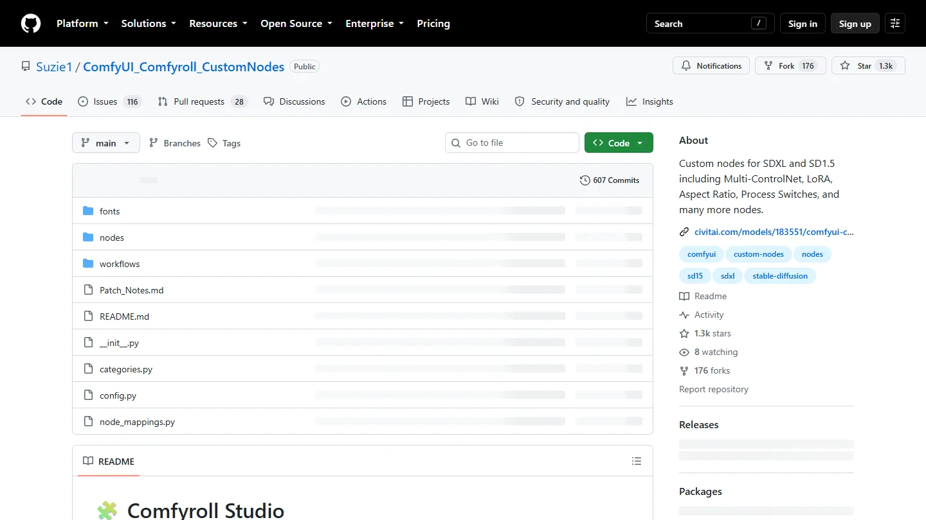Viewport: 926px width, 520px height.
Task: Open the Suzie1 owner profile link
Action: 54,67
